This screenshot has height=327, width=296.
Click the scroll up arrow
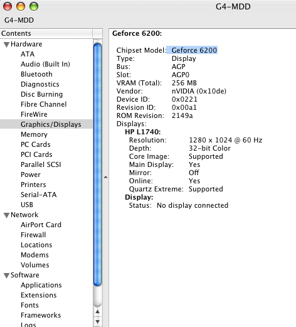point(98,312)
